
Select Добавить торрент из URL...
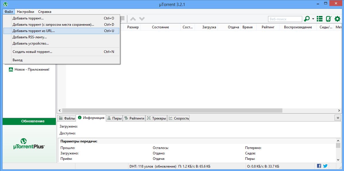61,31
